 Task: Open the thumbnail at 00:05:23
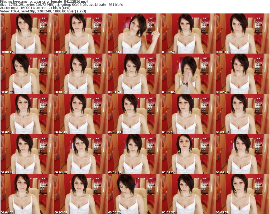[x=135, y=194]
